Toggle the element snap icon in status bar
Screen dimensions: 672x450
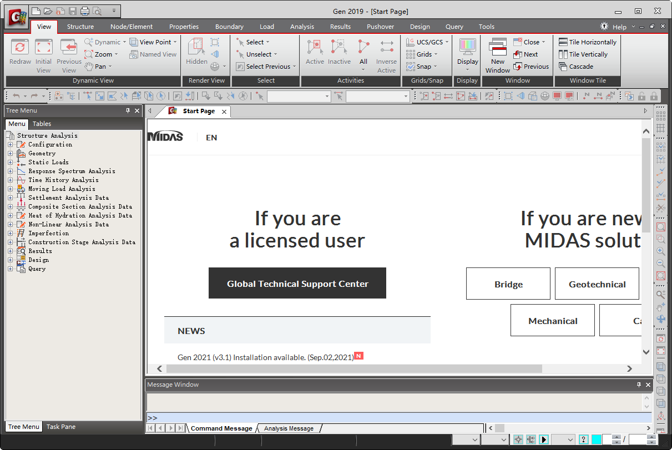click(x=531, y=439)
